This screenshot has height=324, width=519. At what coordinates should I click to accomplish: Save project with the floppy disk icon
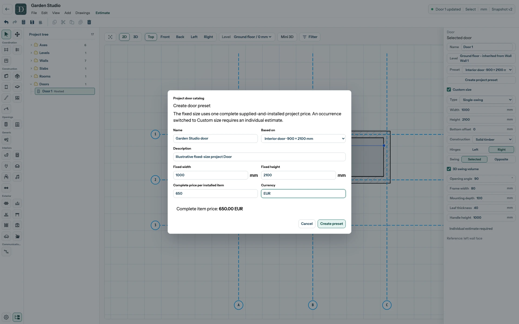coord(32,22)
